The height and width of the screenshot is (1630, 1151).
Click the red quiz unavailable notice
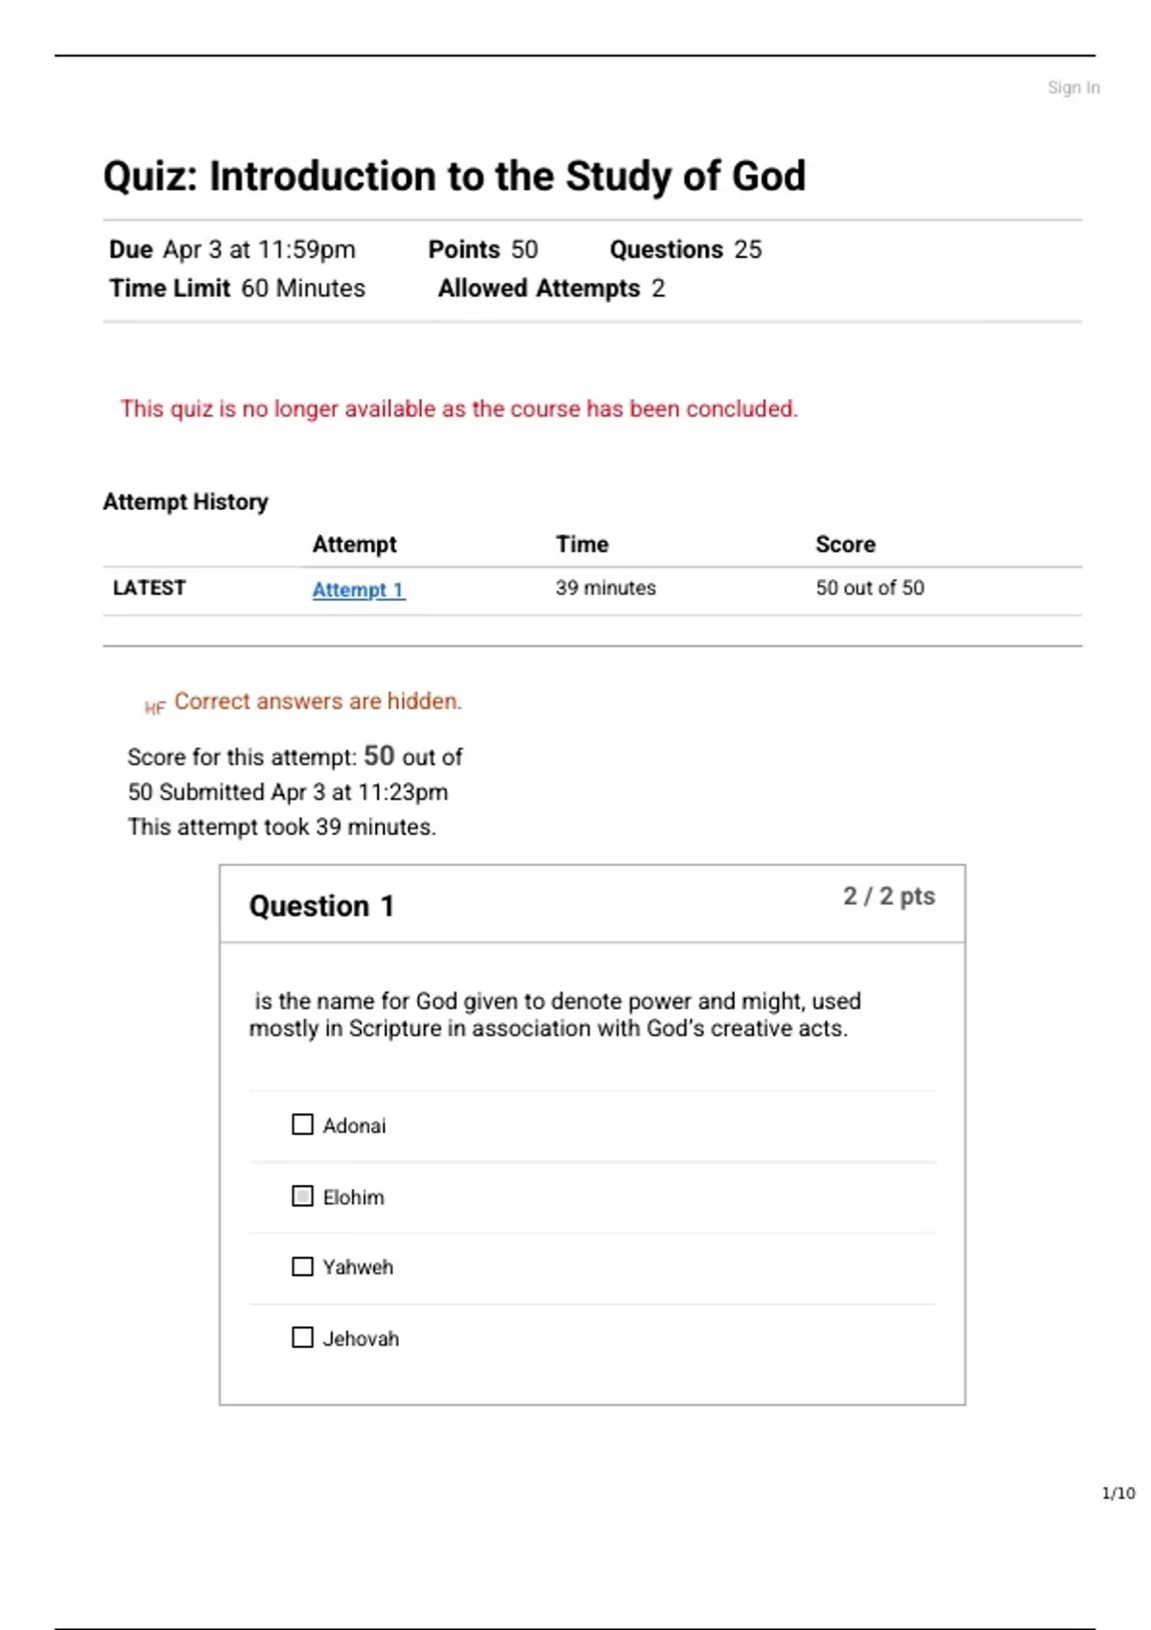(x=458, y=409)
